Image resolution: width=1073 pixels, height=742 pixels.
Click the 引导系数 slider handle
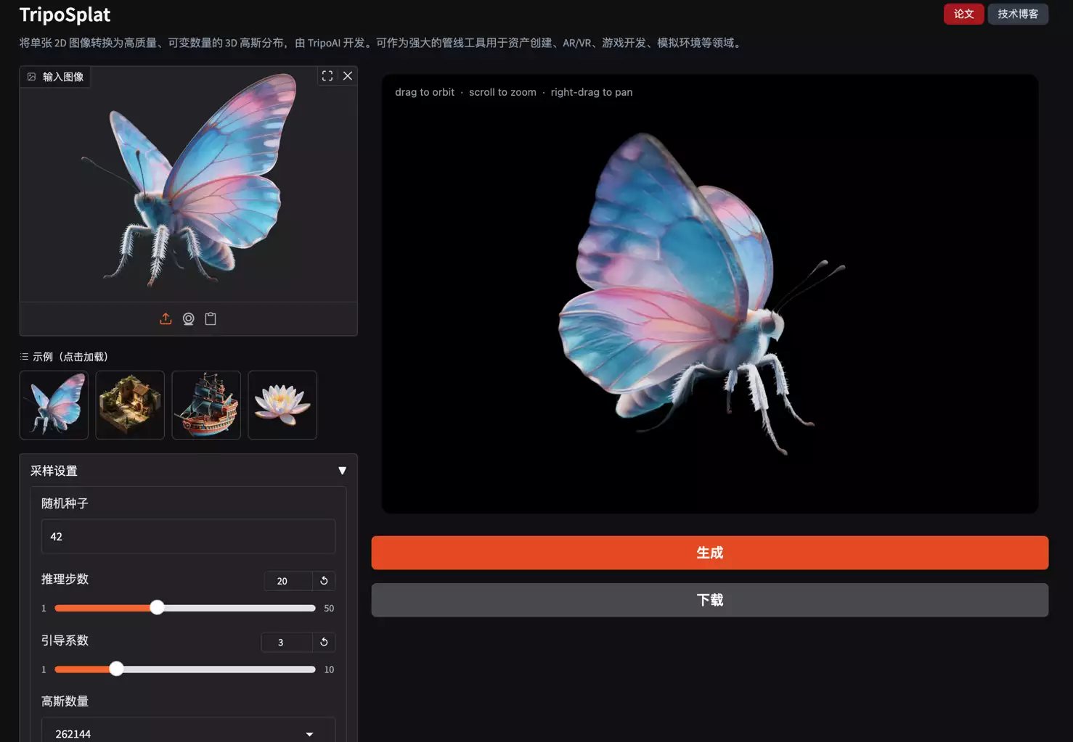pos(116,669)
